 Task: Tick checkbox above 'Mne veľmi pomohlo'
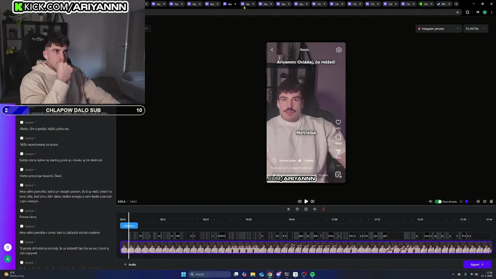pyautogui.click(x=22, y=185)
